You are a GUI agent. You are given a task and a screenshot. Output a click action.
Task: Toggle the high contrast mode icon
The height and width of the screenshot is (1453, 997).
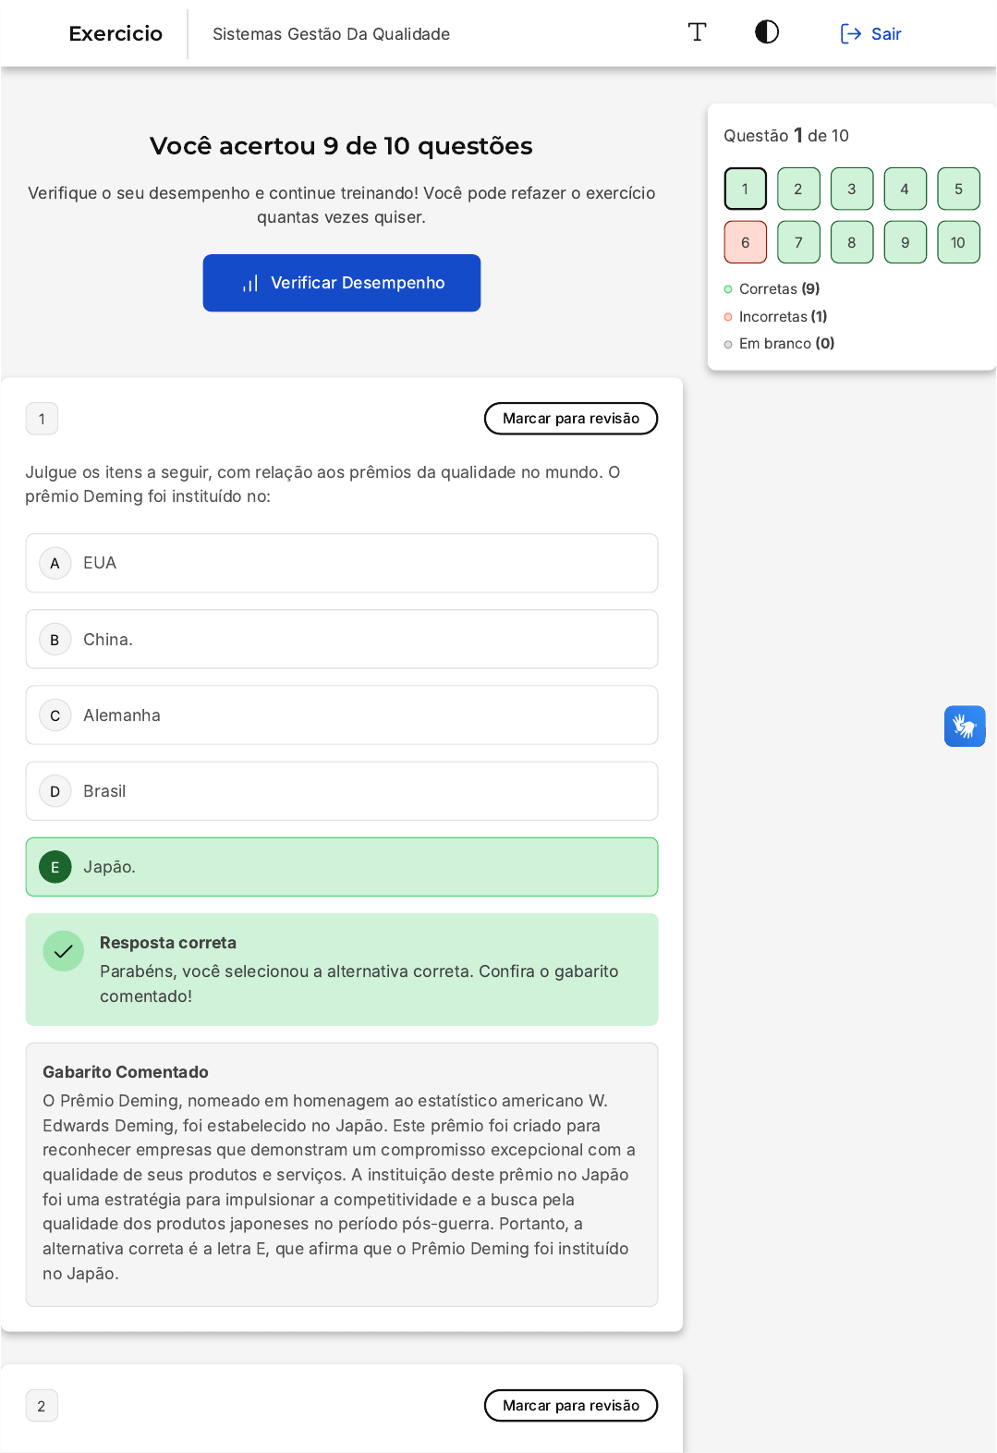click(766, 33)
